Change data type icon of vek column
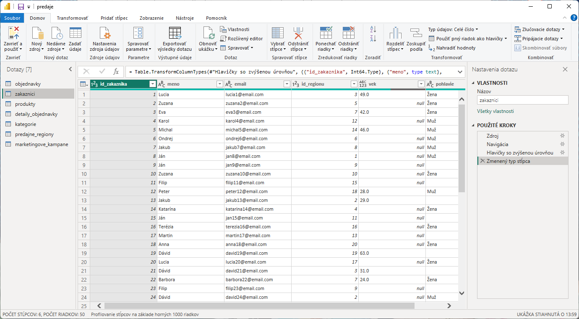 [x=363, y=84]
